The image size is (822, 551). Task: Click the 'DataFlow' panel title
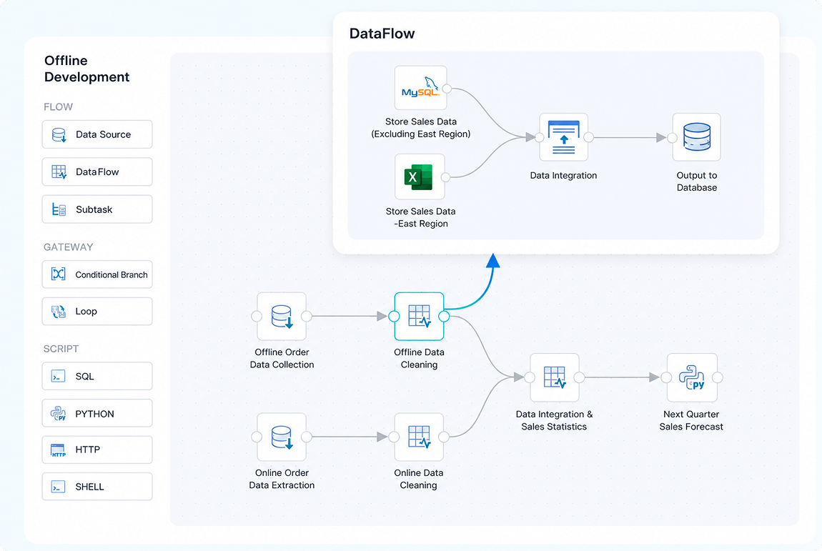pos(382,34)
